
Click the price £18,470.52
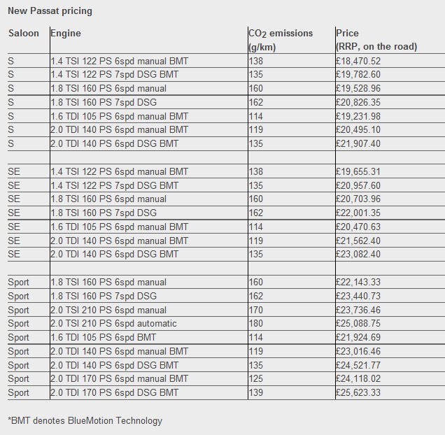(358, 61)
